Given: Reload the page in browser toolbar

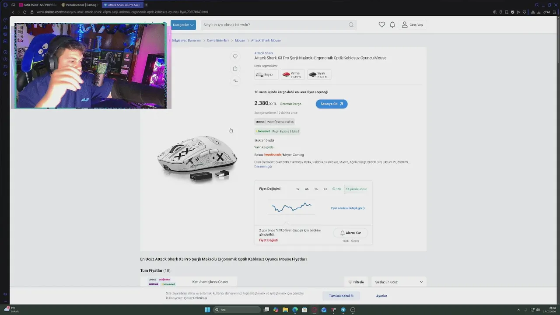Looking at the screenshot, I should point(24,12).
